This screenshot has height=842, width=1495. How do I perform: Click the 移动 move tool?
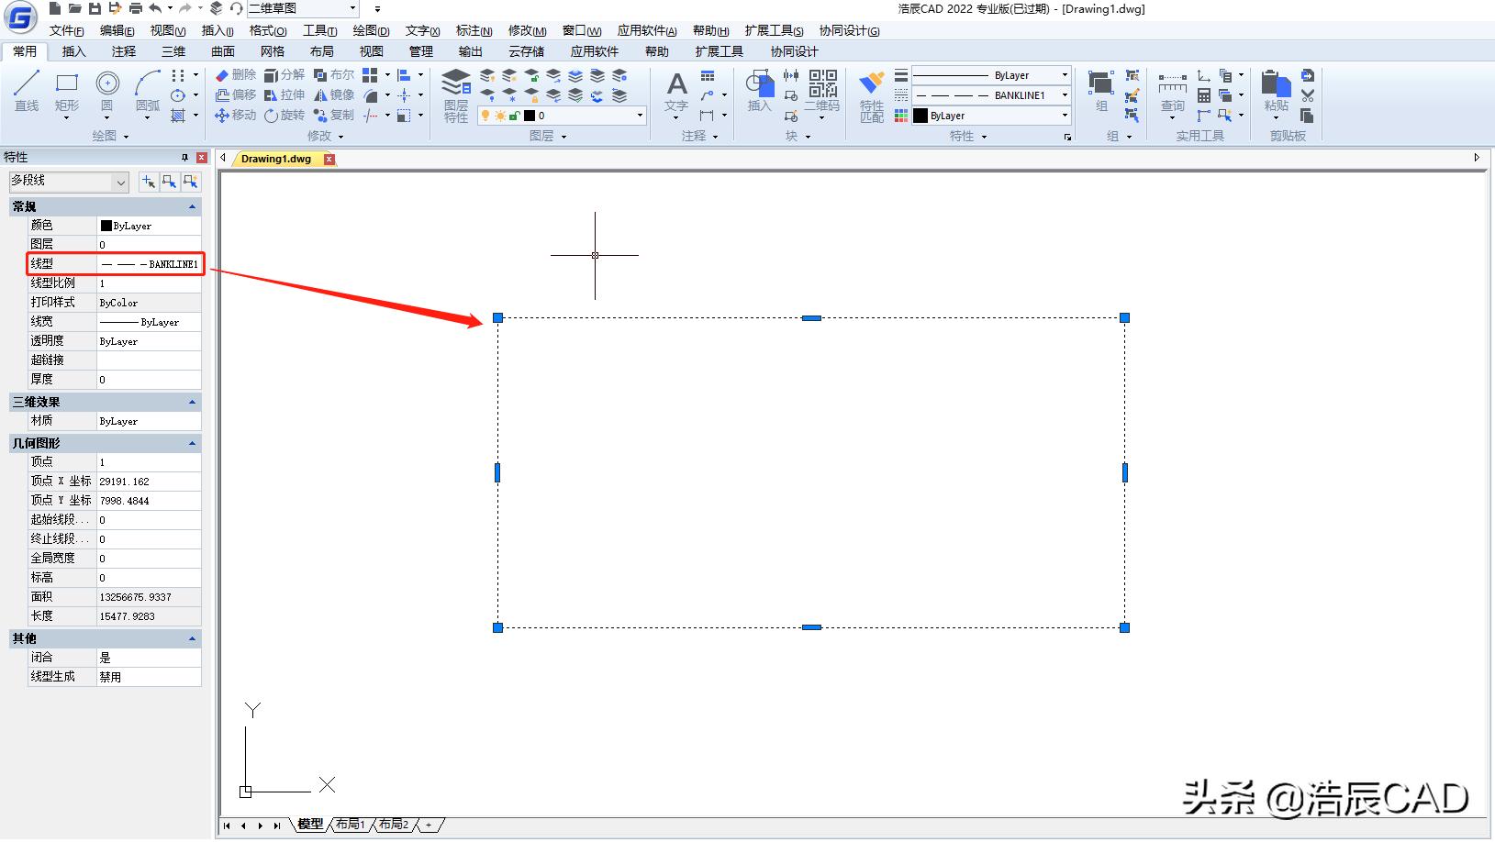click(235, 116)
